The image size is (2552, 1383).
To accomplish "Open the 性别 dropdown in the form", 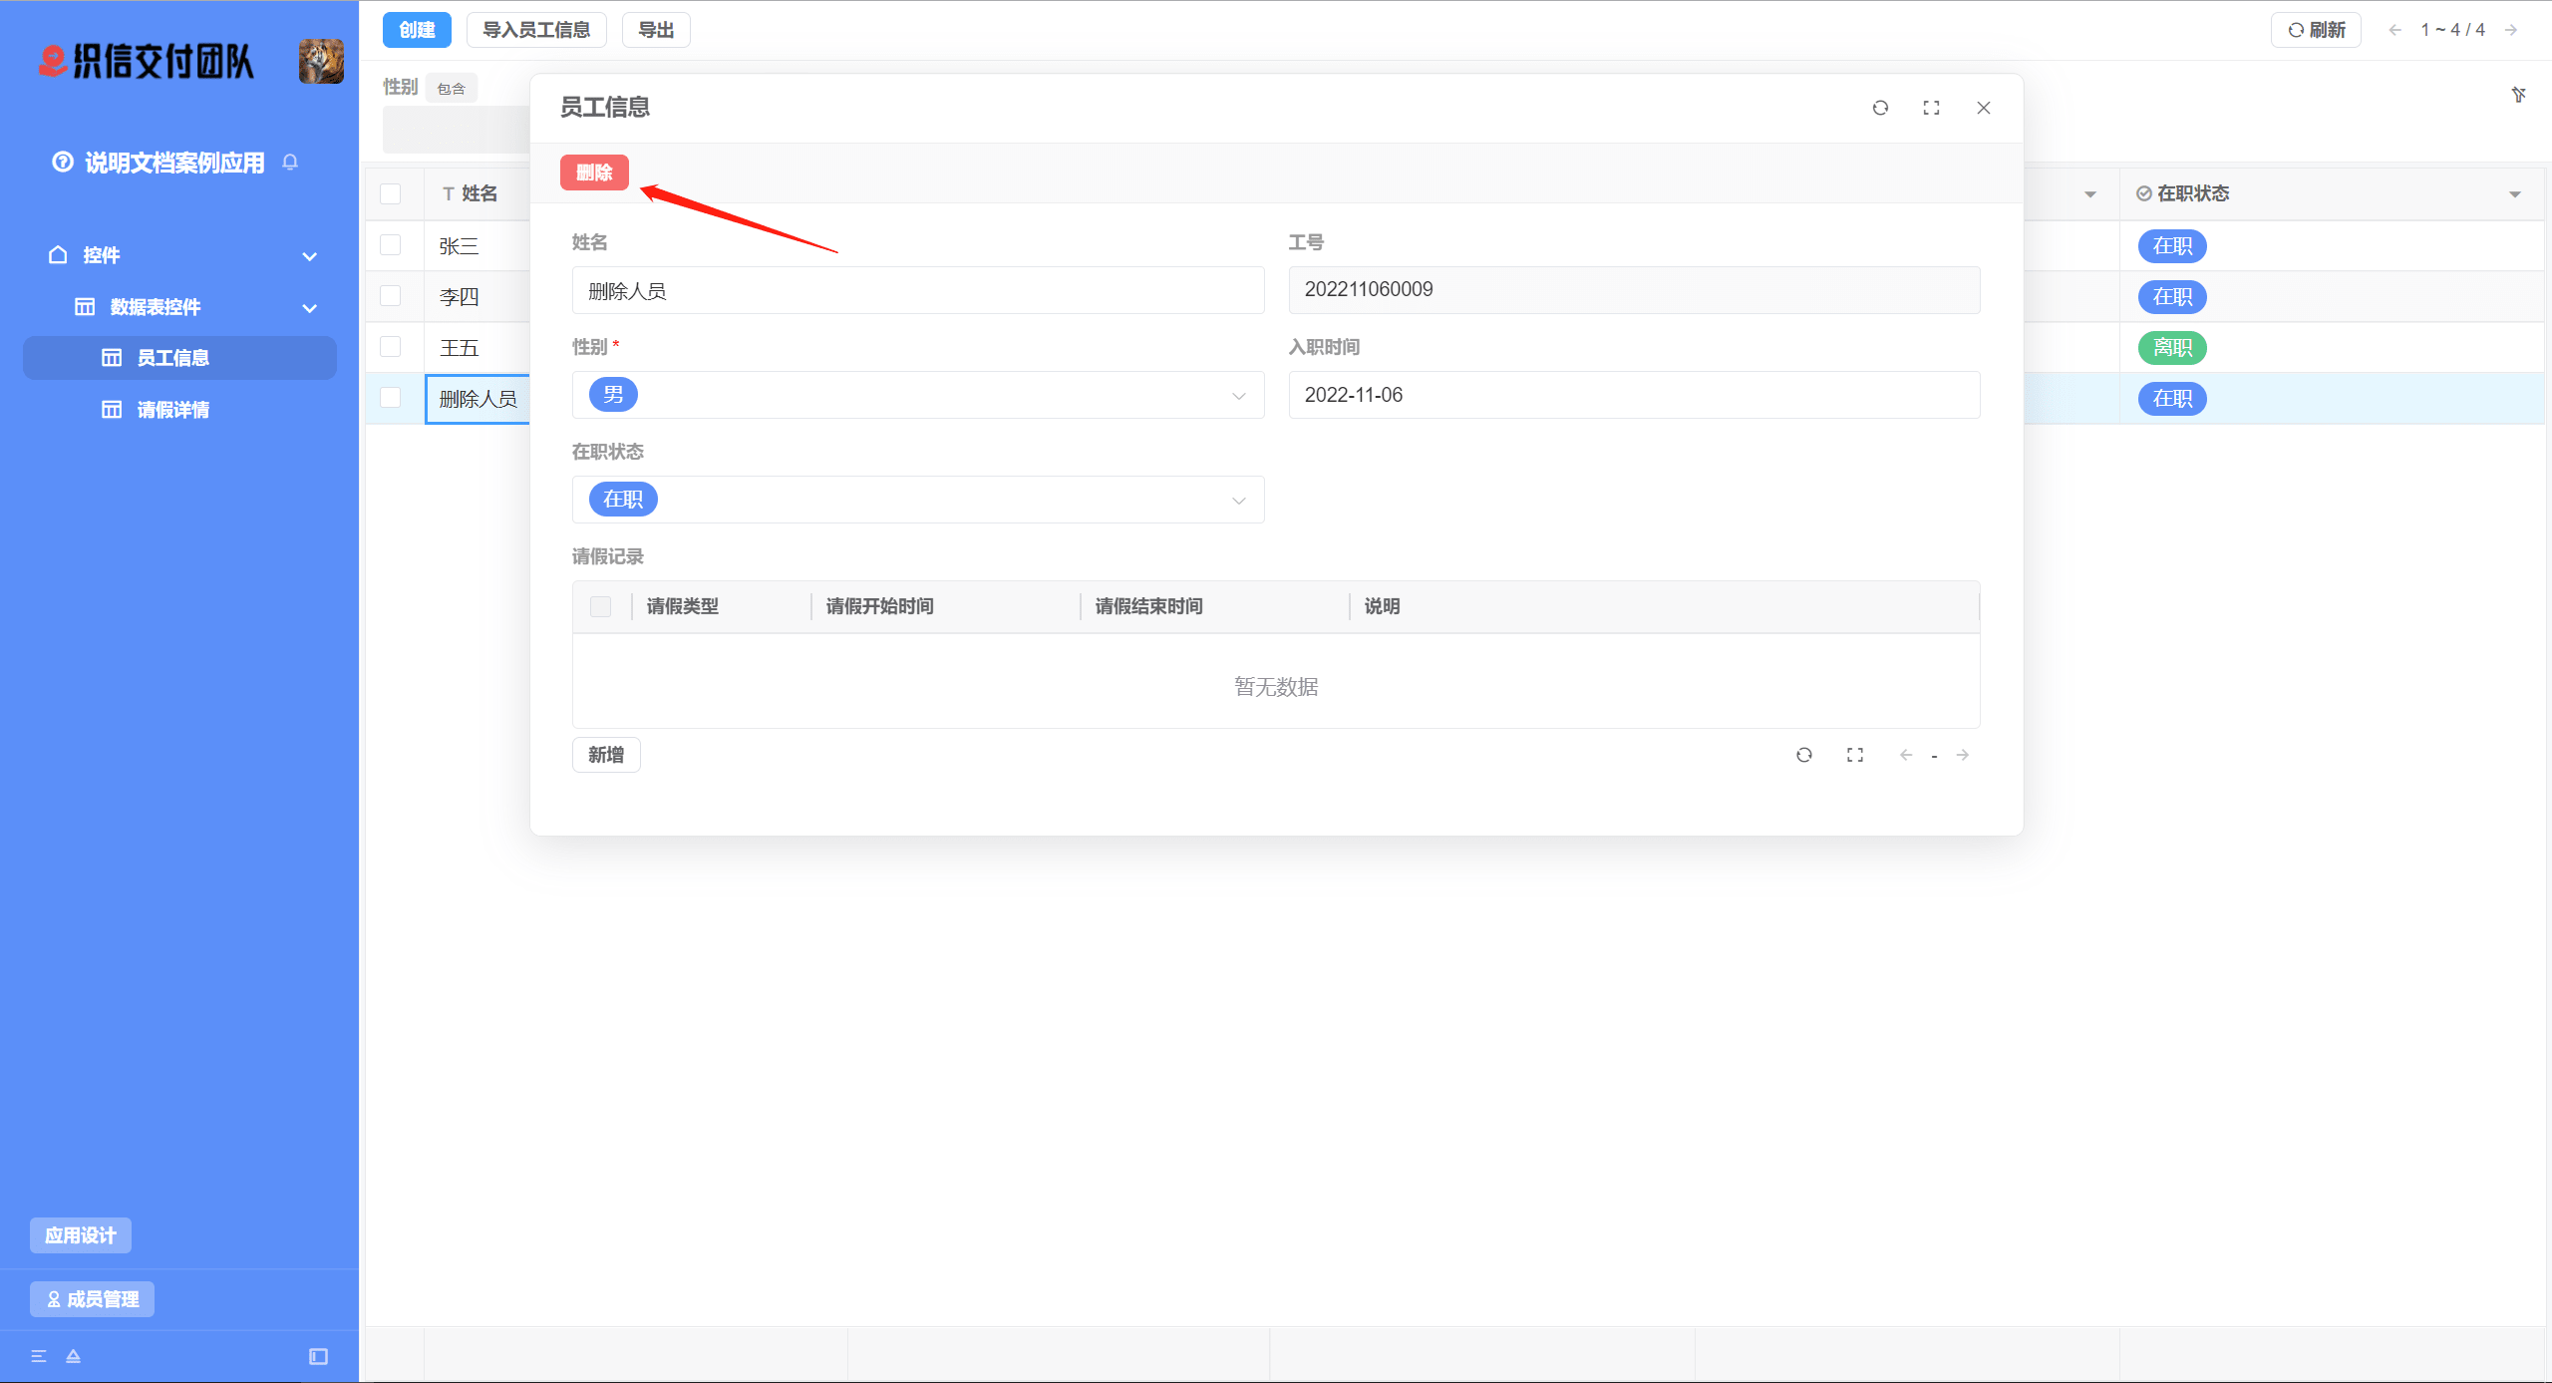I will [917, 395].
